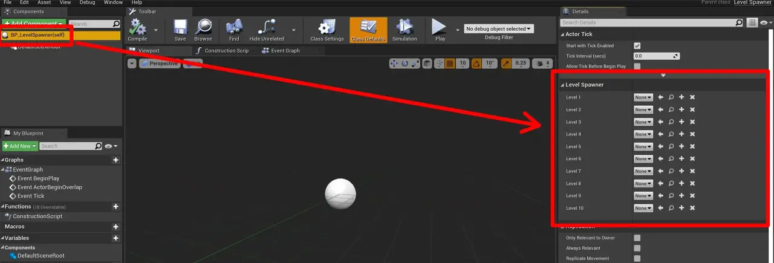Screen dimensions: 774x263
Task: Collapse the Actor Tick category
Action: tap(562, 34)
